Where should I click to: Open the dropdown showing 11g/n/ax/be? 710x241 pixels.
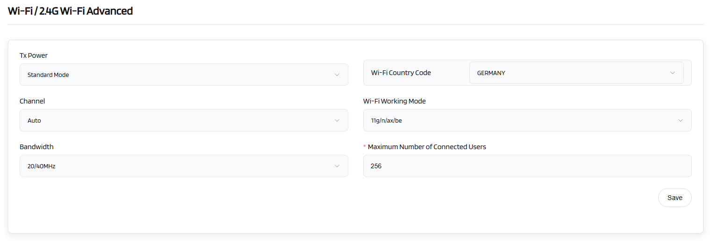519,120
